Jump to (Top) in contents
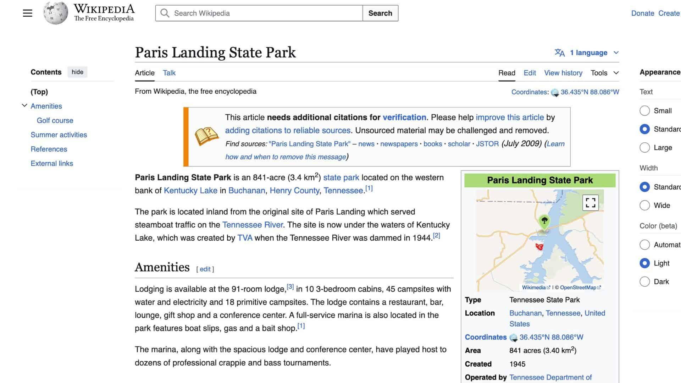Image resolution: width=681 pixels, height=383 pixels. (x=39, y=92)
